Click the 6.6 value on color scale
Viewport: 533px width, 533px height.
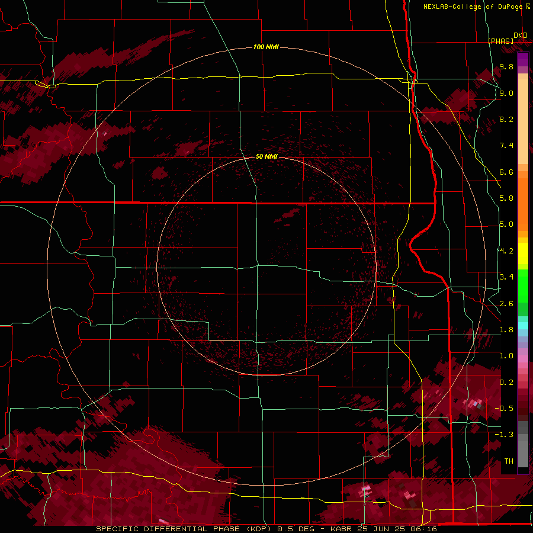506,172
